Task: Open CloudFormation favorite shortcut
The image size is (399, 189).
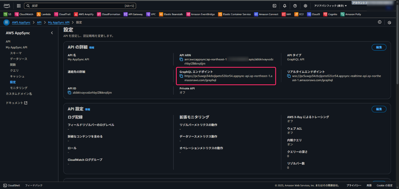Action: (109, 14)
